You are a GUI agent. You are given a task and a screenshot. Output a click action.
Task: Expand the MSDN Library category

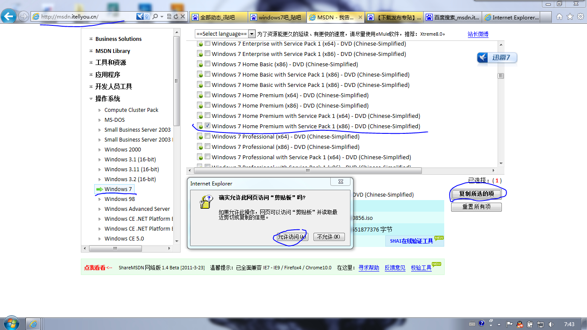tap(91, 51)
